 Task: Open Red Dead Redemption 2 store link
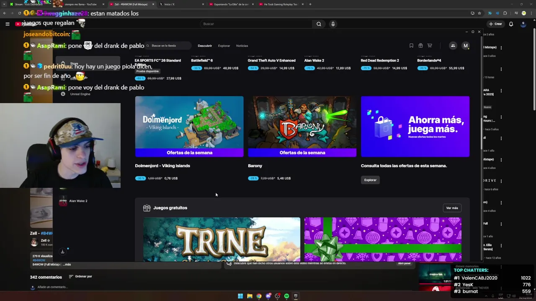tap(380, 60)
